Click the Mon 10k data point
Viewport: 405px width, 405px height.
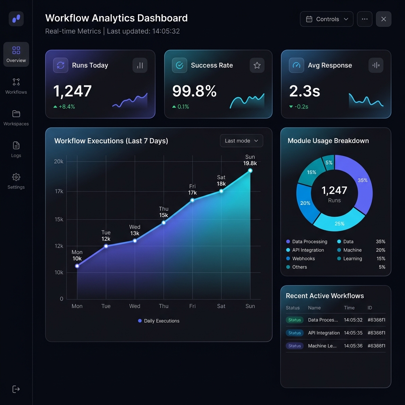coord(77,266)
